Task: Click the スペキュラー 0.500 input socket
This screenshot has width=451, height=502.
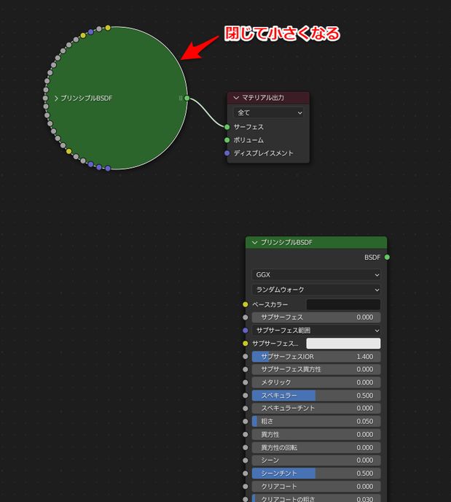Action: point(245,395)
